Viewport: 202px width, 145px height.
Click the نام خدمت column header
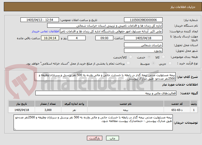pos(126,104)
